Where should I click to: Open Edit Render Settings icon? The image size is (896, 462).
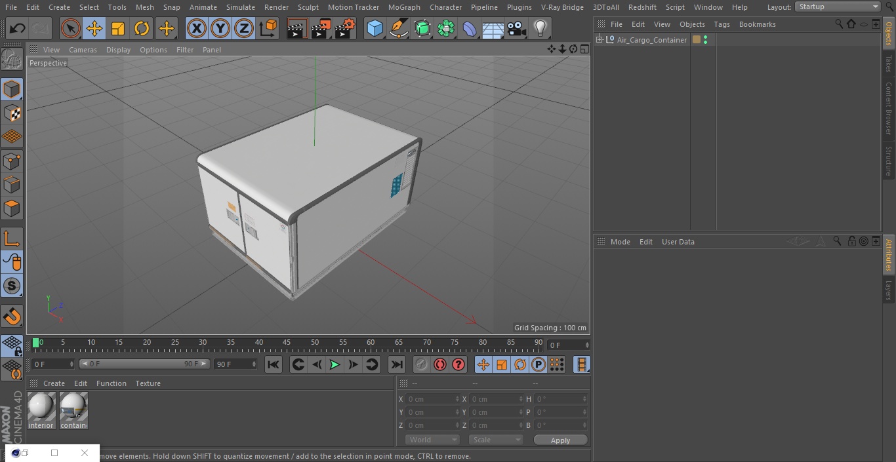pyautogui.click(x=344, y=28)
